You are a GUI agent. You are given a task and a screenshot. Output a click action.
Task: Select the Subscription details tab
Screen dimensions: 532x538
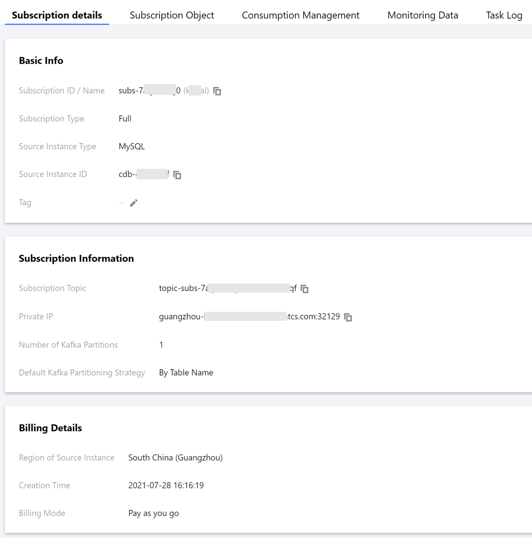pos(57,15)
